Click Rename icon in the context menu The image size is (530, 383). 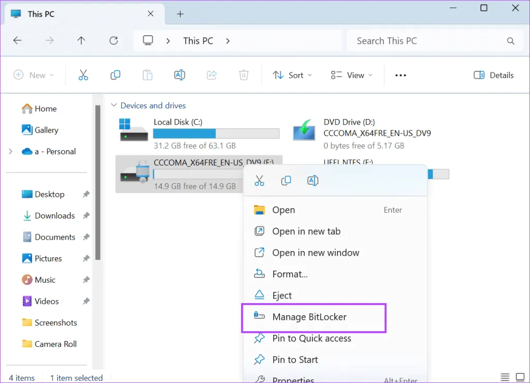[313, 181]
